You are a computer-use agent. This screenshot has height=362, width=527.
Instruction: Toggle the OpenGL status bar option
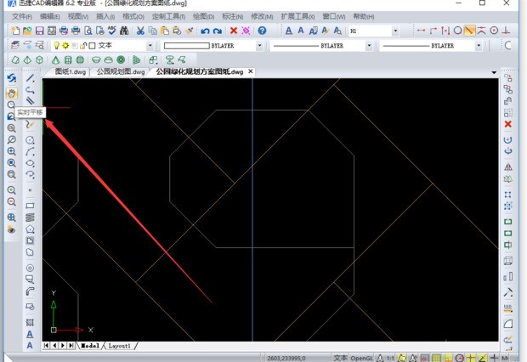(362, 358)
